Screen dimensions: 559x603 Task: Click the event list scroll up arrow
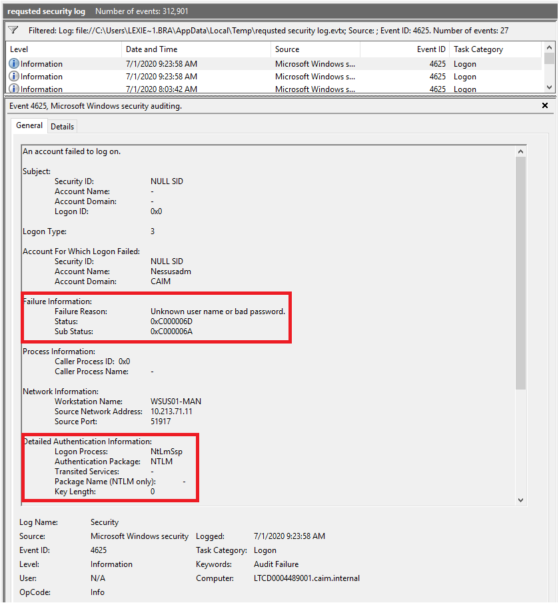click(550, 48)
